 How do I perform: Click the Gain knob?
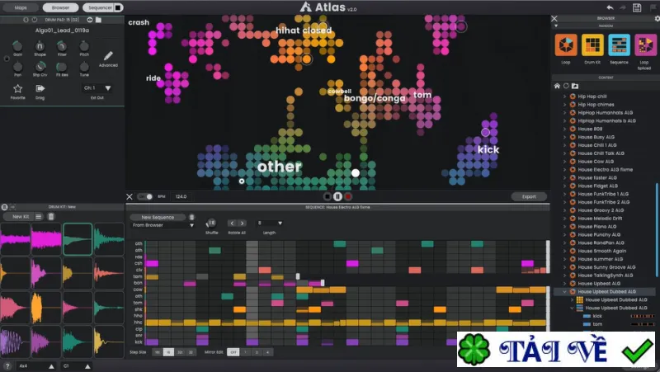[x=17, y=45]
